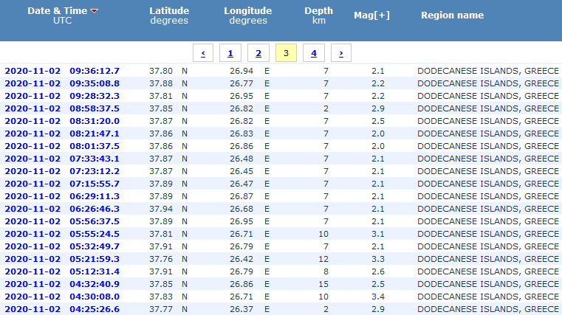562x315 pixels.
Task: Select magnitude 3.3 in the 05:21:59.3 row
Action: click(x=378, y=259)
